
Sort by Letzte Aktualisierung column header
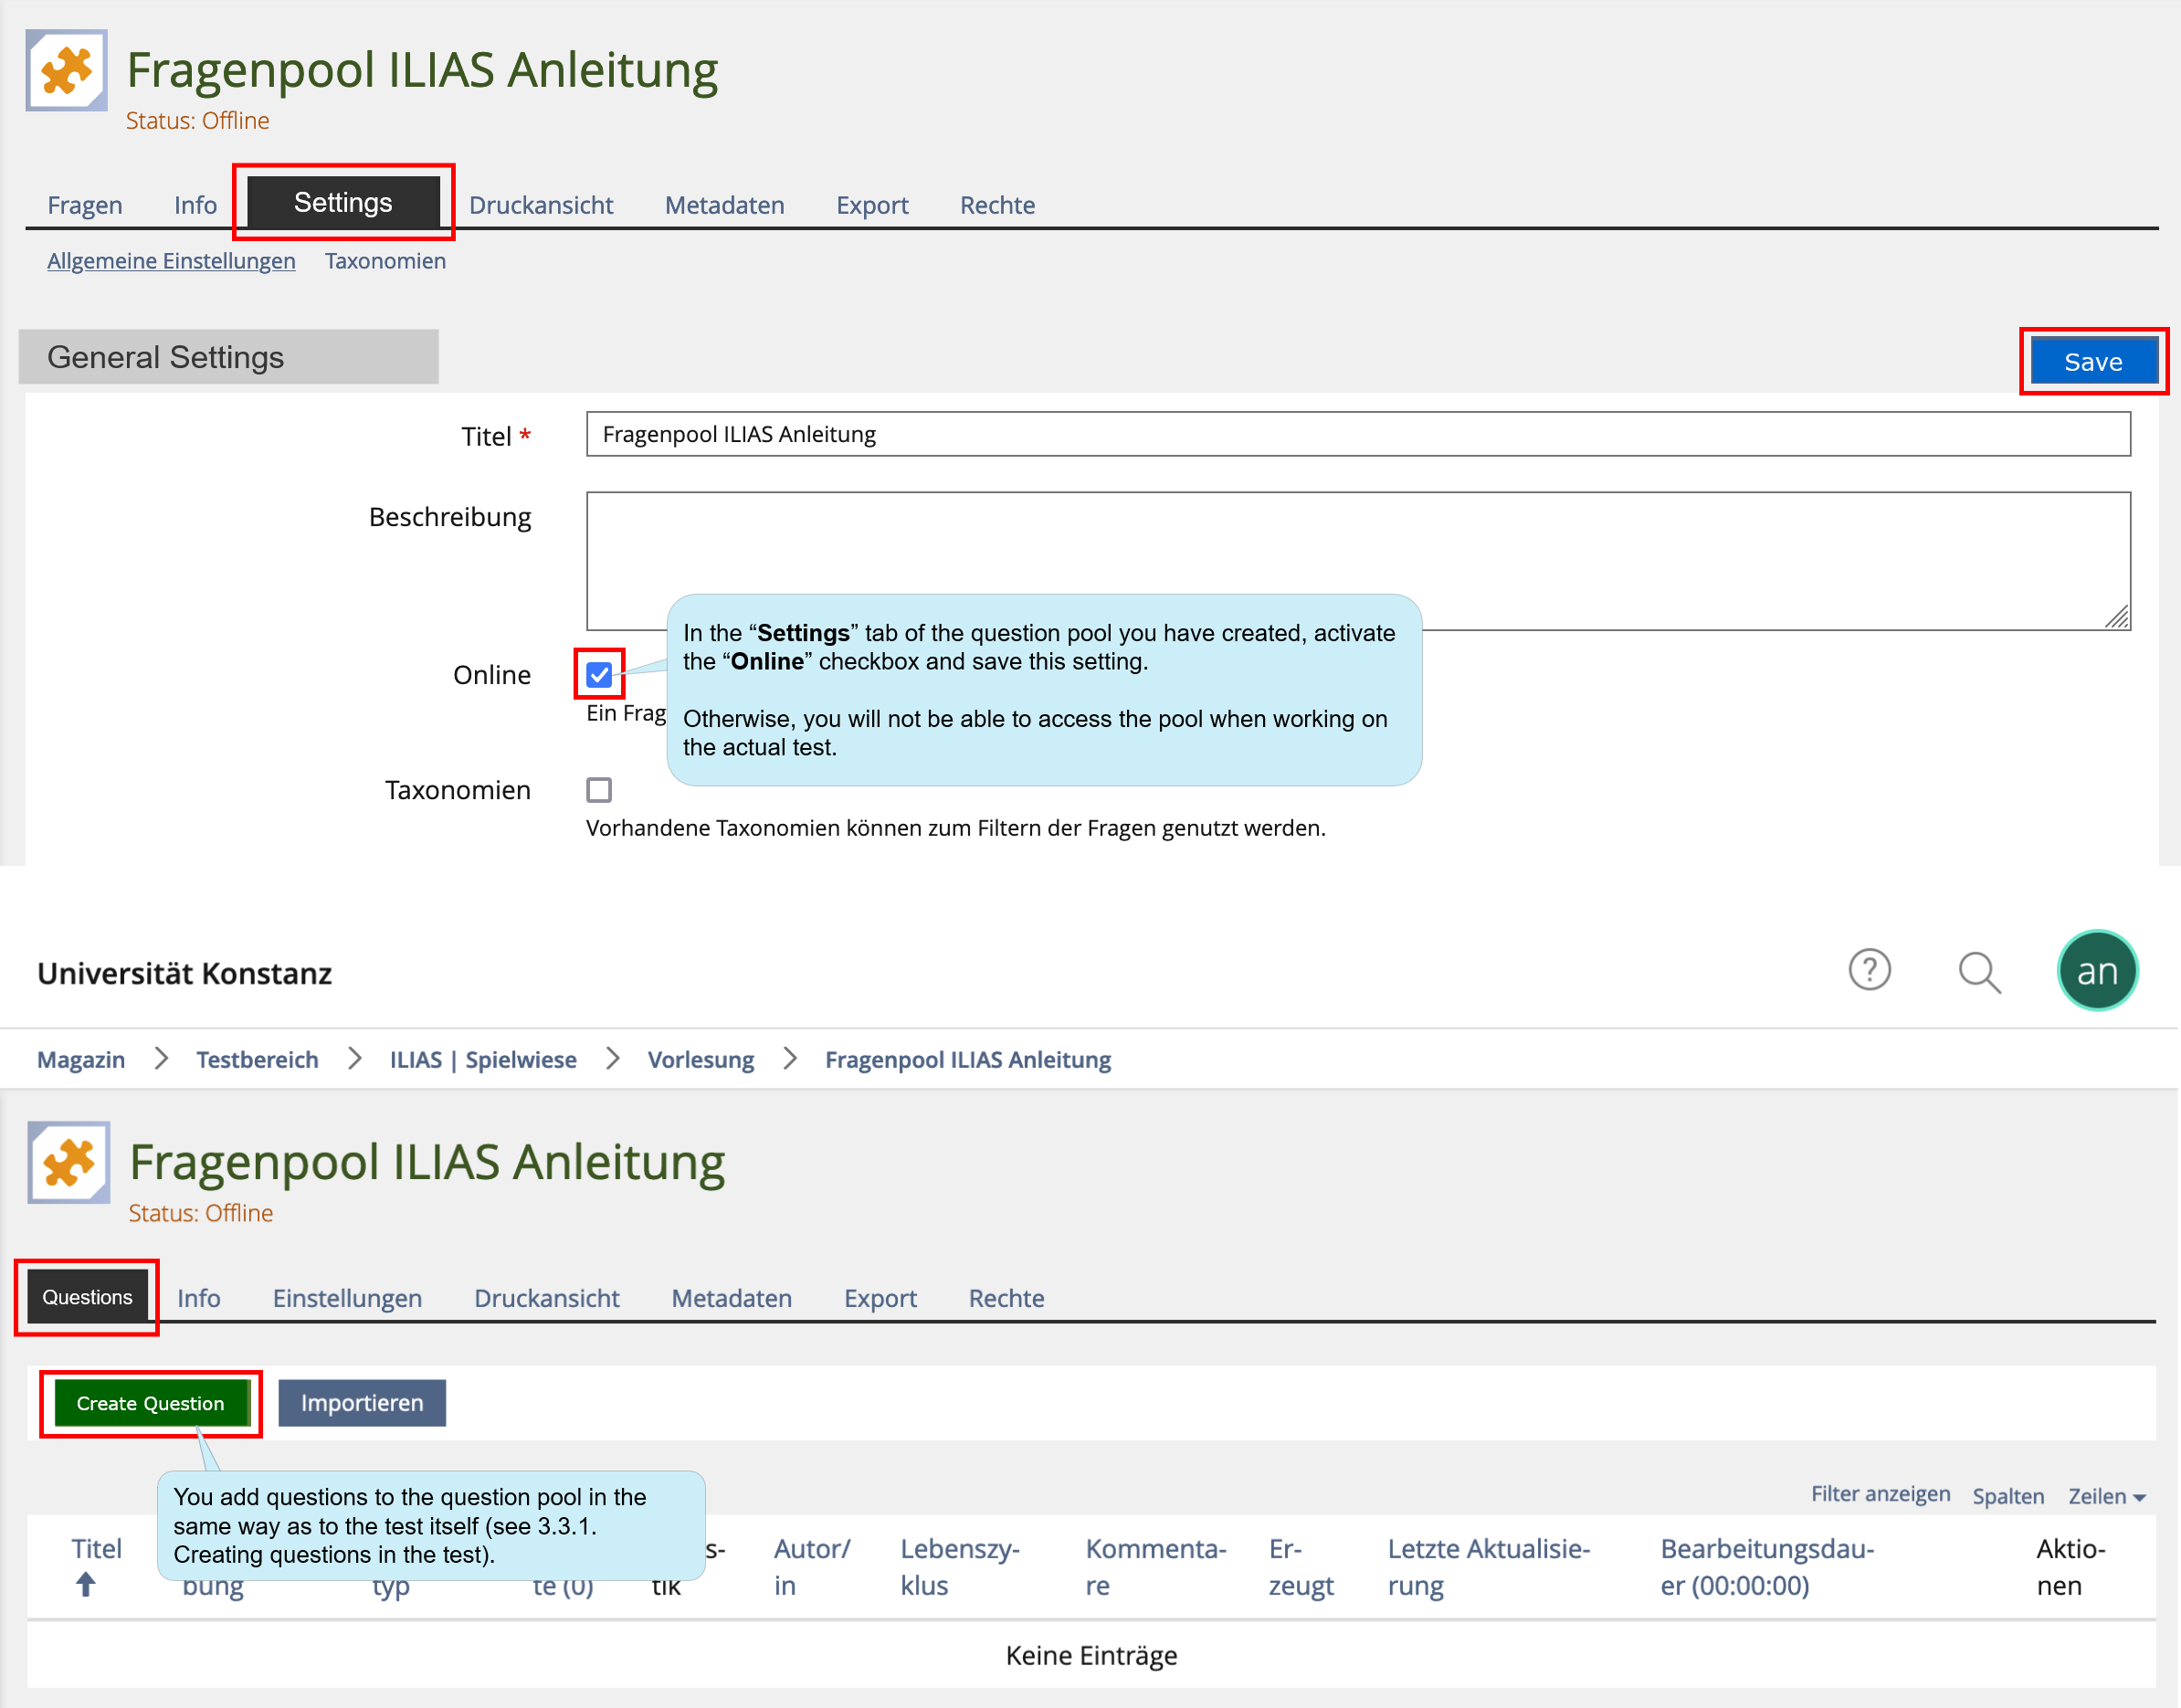click(1489, 1567)
